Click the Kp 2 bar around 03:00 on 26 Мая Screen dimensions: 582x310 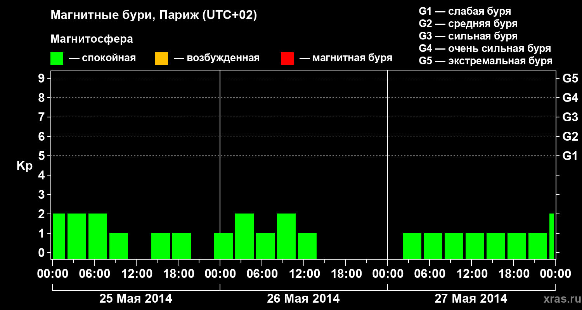click(244, 236)
